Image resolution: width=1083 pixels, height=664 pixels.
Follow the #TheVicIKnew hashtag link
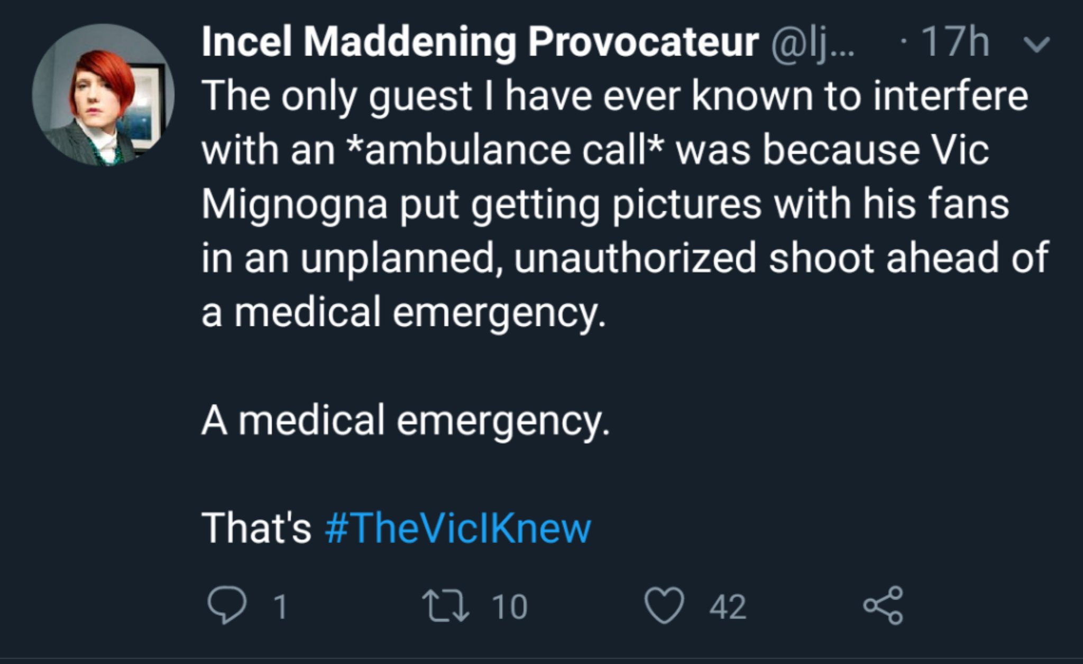pos(457,528)
